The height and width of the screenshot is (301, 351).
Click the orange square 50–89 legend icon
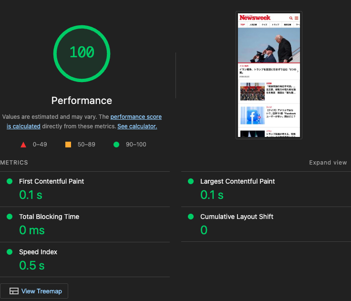coord(68,145)
